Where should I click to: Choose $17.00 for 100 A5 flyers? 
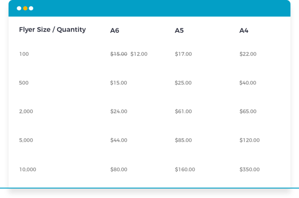click(x=183, y=54)
